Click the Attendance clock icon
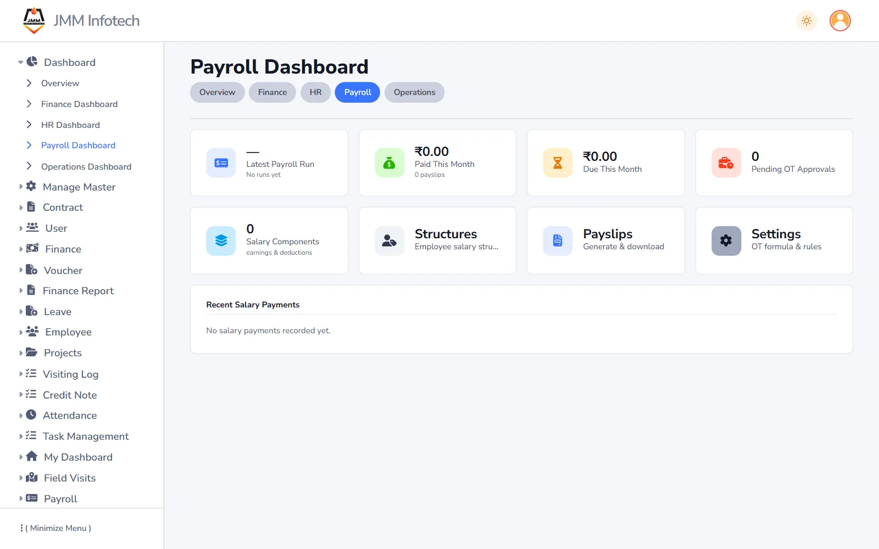 point(31,415)
